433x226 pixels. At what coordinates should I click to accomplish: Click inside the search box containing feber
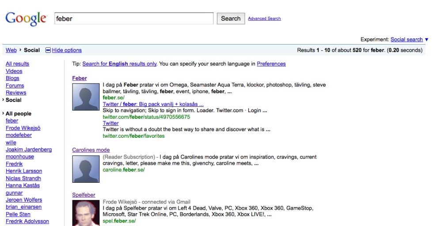(x=133, y=19)
